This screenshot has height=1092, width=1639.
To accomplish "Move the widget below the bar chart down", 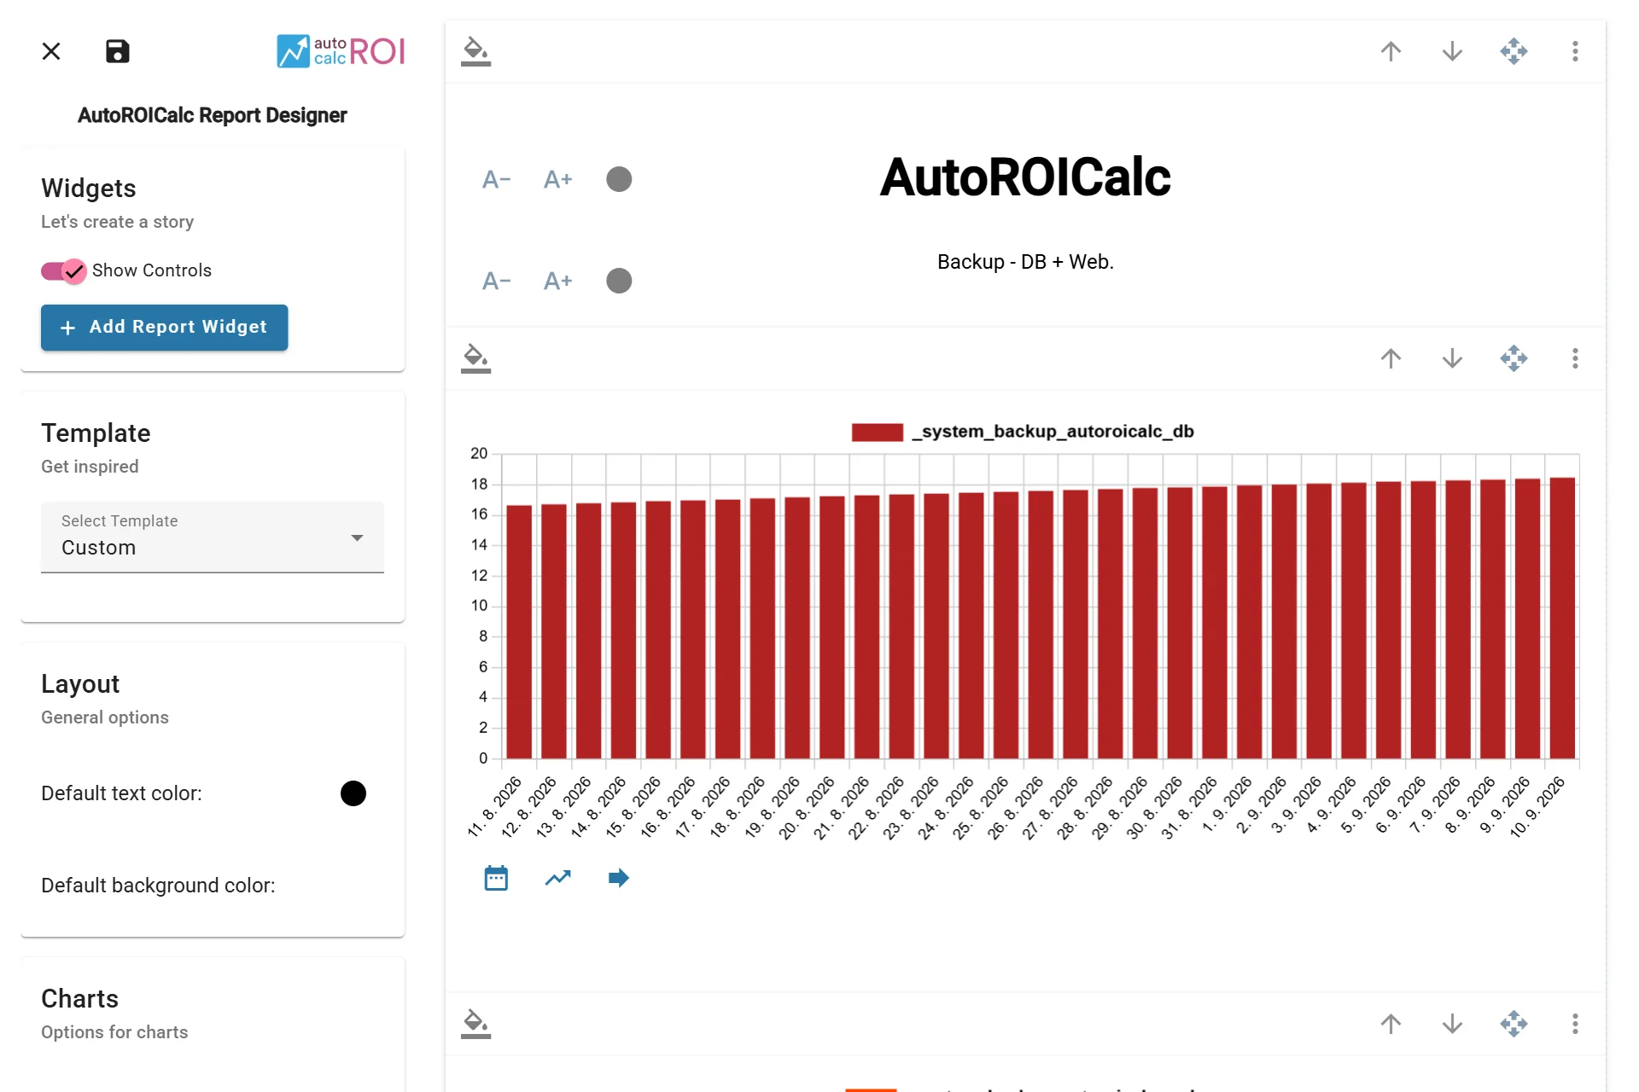I will (x=1453, y=1024).
